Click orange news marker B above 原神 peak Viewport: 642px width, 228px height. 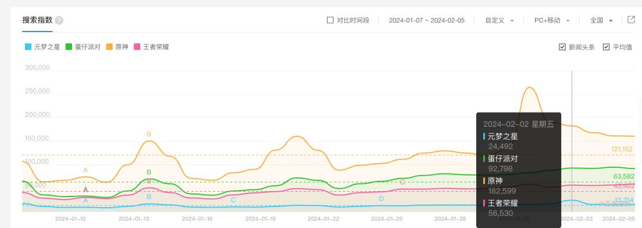[149, 134]
